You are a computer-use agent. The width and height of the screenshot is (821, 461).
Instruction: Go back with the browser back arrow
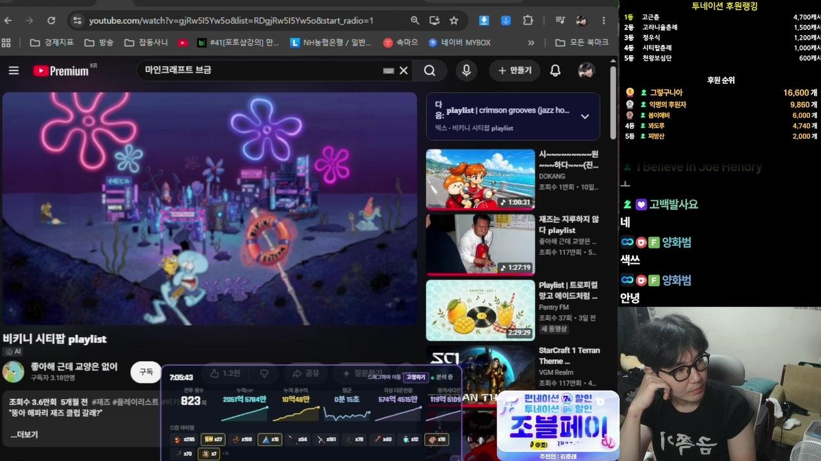pyautogui.click(x=8, y=20)
